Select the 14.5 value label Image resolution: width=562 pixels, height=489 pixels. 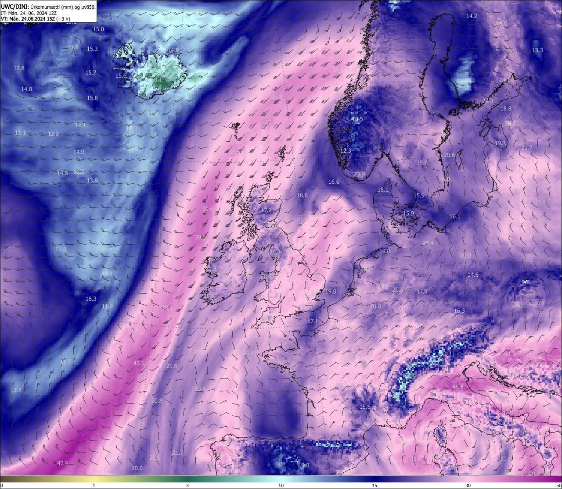[x=62, y=173]
